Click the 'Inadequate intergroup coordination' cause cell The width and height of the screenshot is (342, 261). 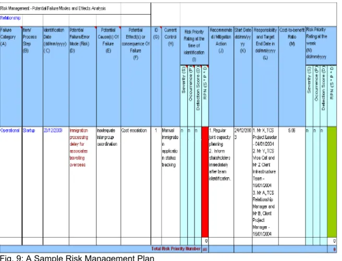point(108,182)
